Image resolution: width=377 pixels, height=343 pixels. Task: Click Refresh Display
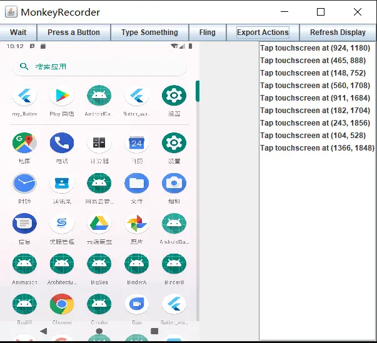point(338,32)
